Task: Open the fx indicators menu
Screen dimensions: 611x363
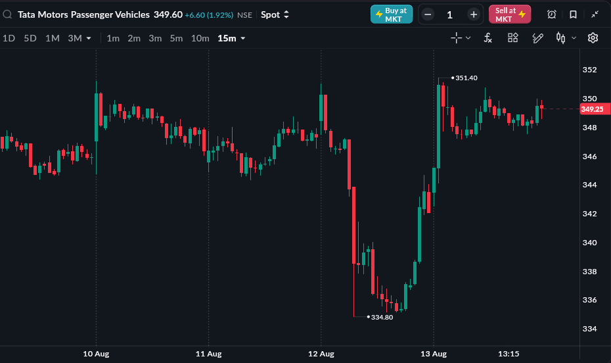Action: pyautogui.click(x=488, y=38)
